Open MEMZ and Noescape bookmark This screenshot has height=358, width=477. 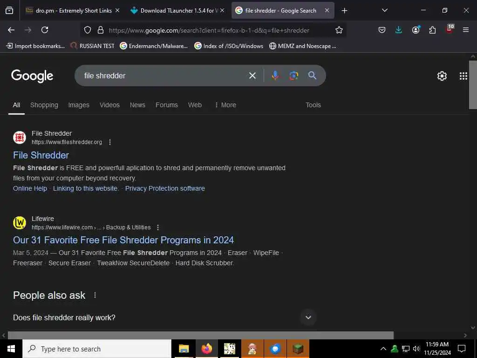tap(303, 46)
